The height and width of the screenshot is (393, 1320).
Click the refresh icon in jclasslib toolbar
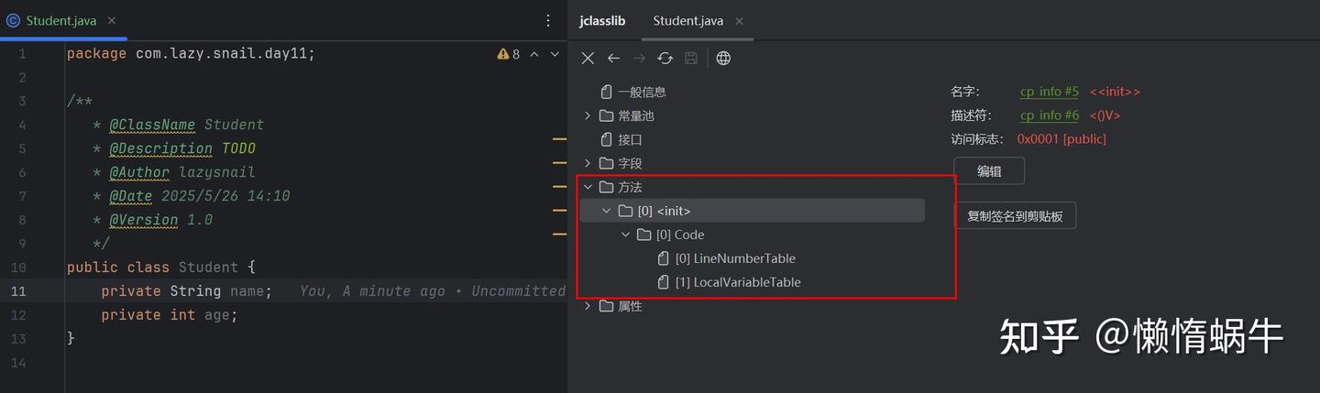pyautogui.click(x=665, y=58)
